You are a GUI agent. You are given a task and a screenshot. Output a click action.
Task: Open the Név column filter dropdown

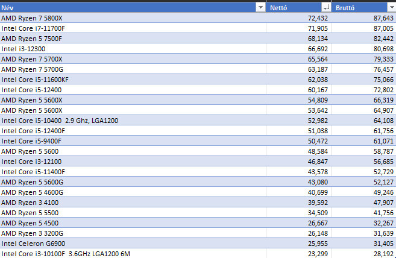[x=260, y=8]
